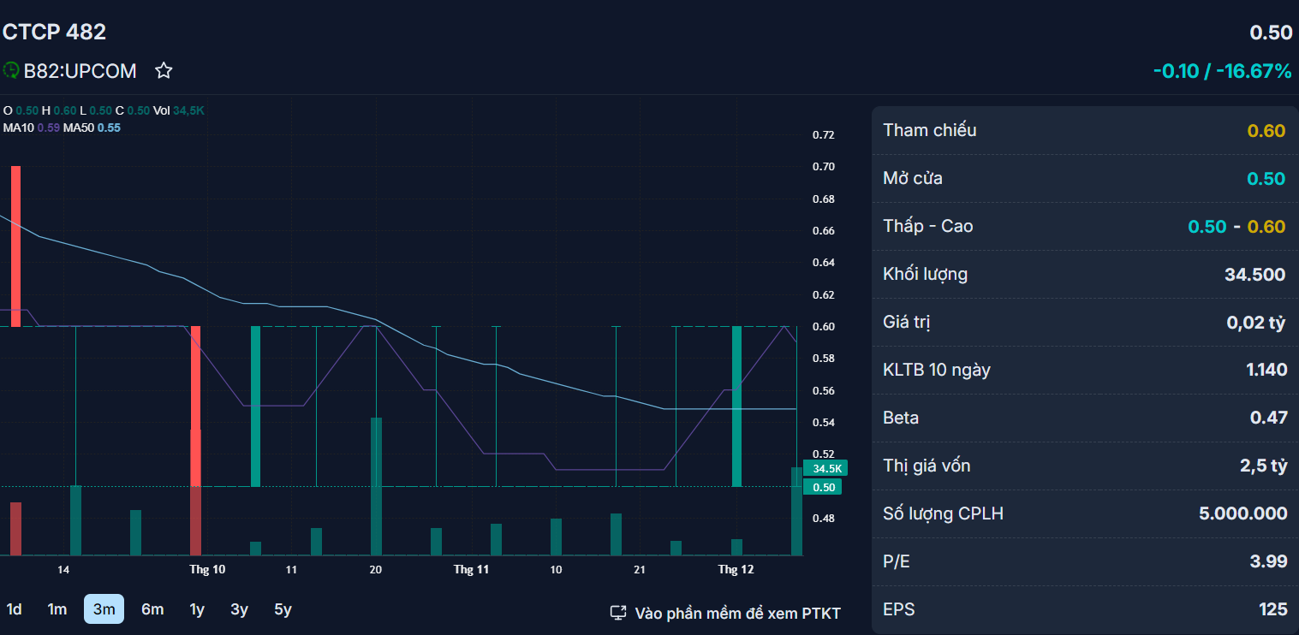Click the 0.50 current price tag on the axis
Viewport: 1299px width, 635px height.
tap(824, 487)
